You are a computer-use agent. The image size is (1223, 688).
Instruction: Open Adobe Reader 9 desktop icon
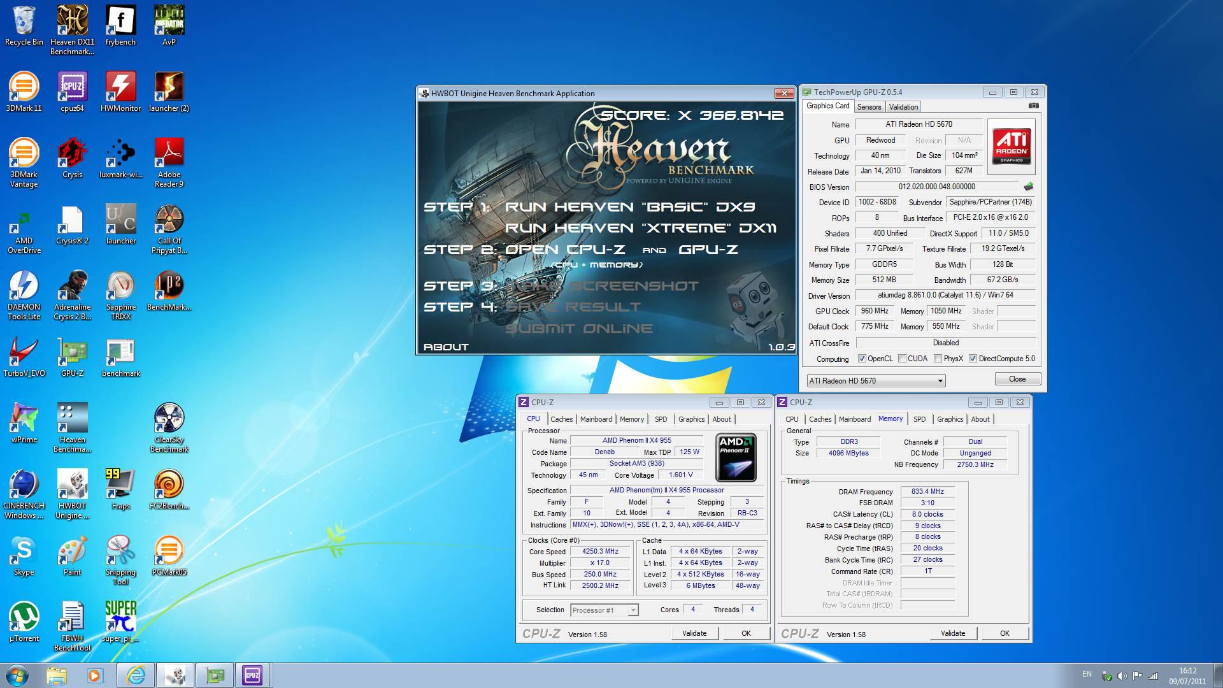click(x=169, y=162)
